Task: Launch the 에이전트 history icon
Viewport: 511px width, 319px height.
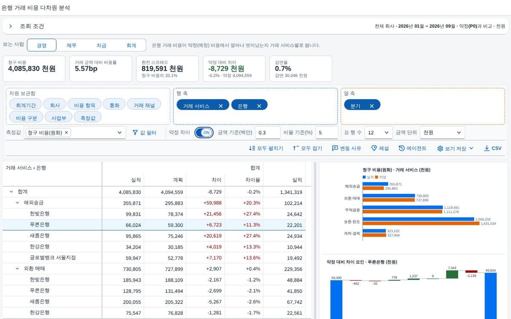Action: coord(402,148)
